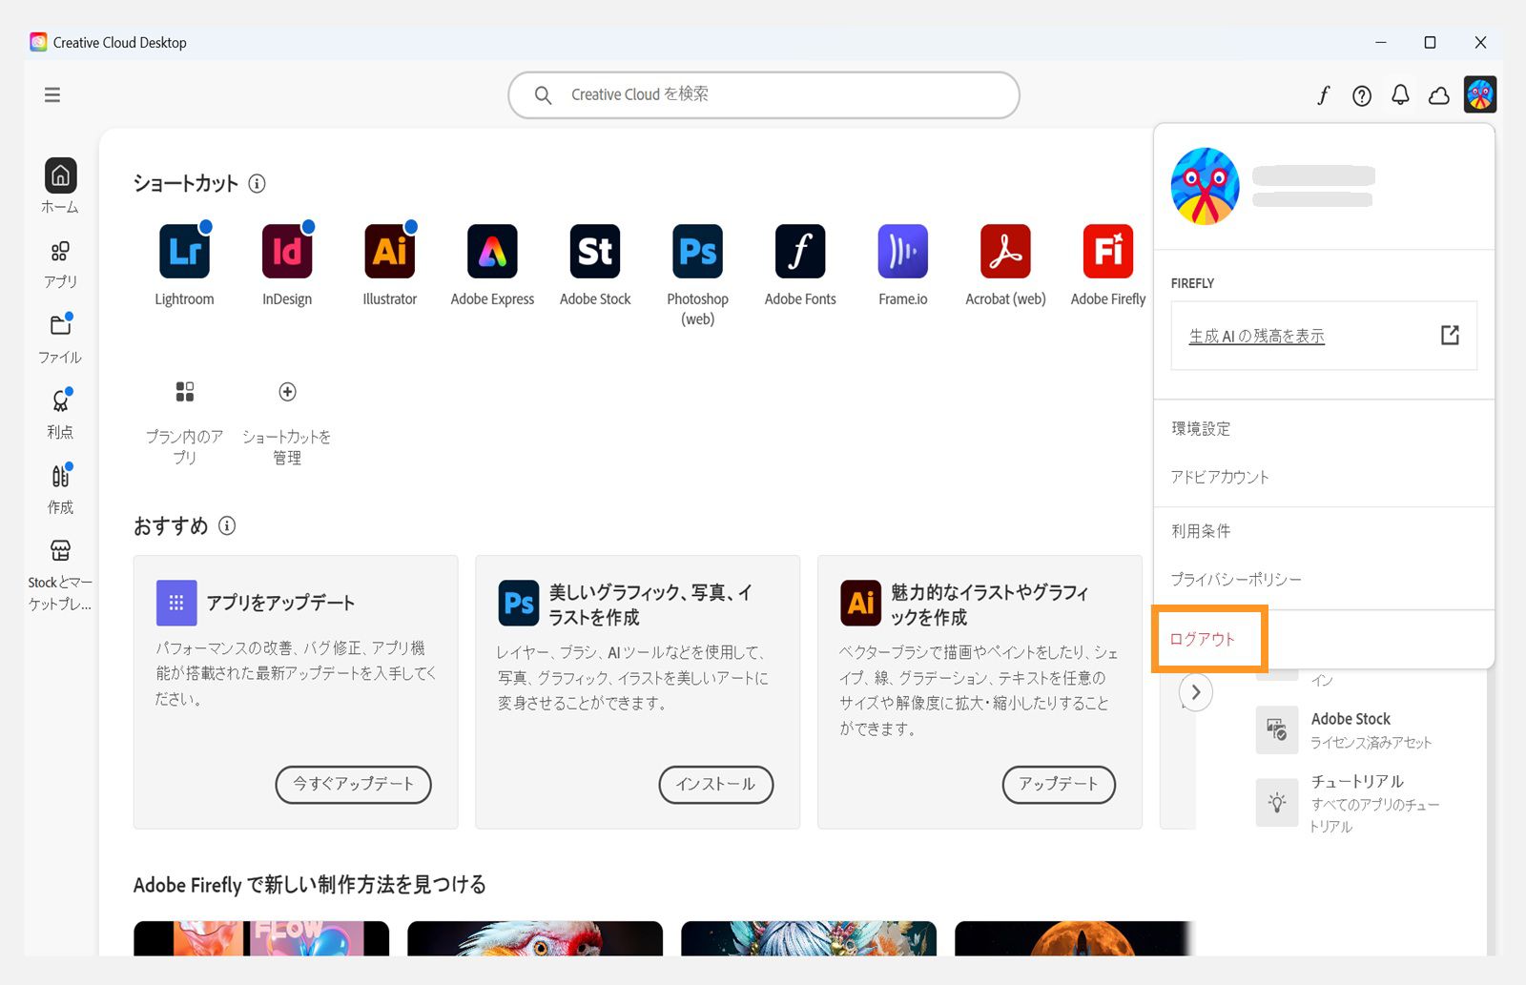Viewport: 1526px width, 985px height.
Task: Select プライバシーポリシー in the account menu
Action: [x=1236, y=579]
